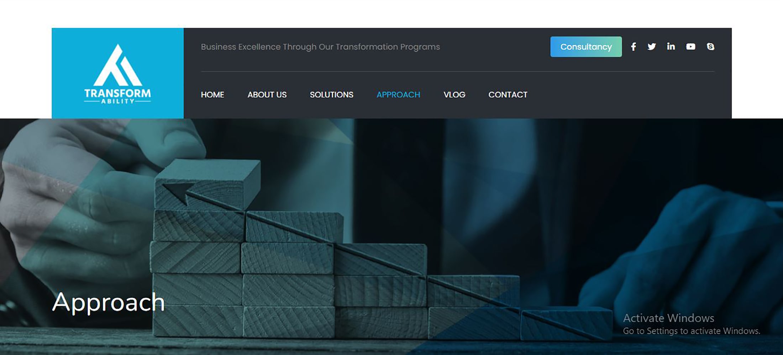Click the Skype contact icon

(710, 47)
